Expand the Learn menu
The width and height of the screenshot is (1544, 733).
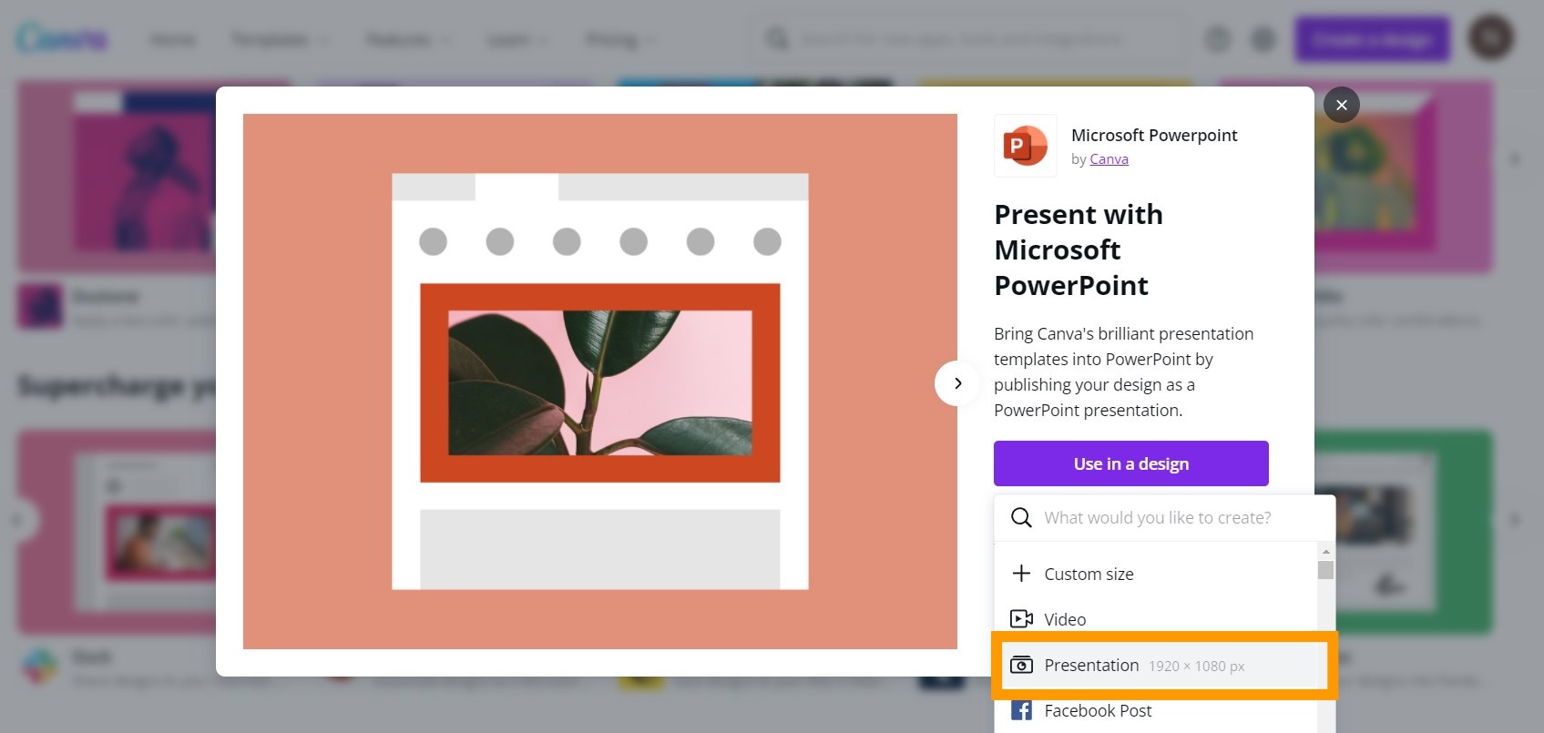click(518, 40)
